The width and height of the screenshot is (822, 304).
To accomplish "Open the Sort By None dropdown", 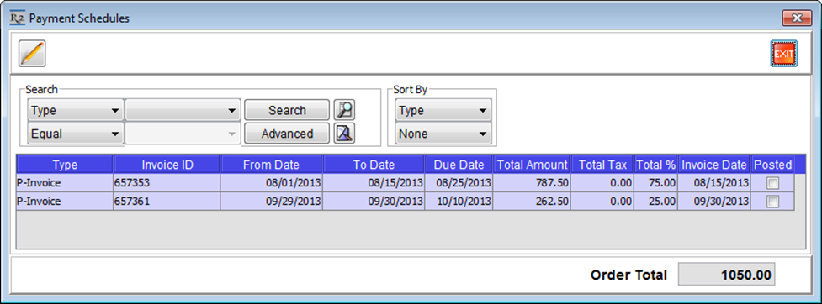I will [x=443, y=134].
